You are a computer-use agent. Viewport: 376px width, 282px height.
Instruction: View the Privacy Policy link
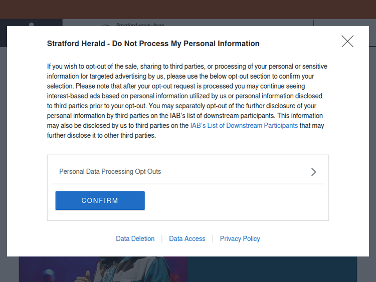click(x=240, y=239)
